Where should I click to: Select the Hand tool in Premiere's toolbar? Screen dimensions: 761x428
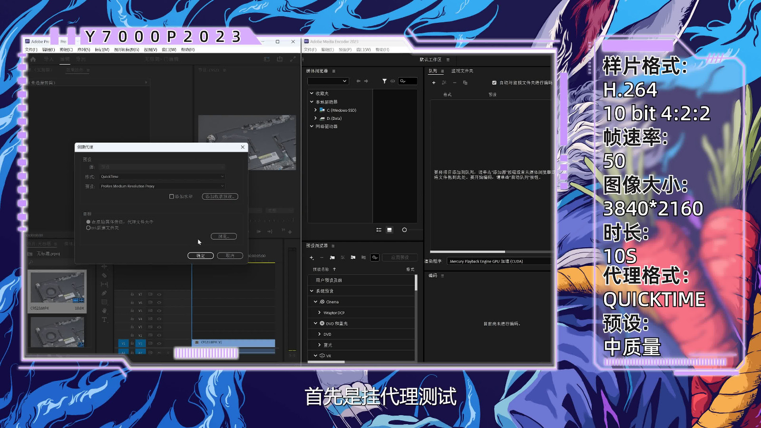click(x=104, y=311)
